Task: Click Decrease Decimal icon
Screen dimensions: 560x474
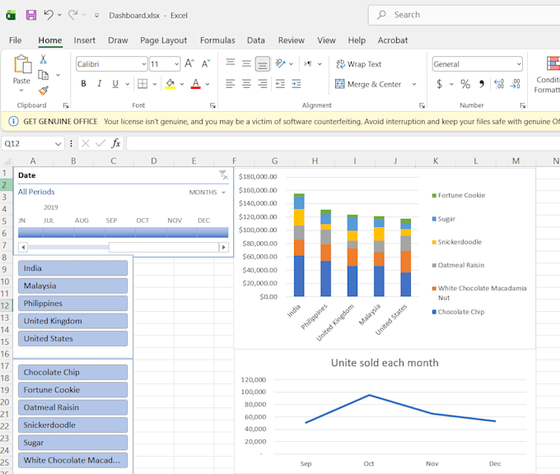Action: coord(515,84)
